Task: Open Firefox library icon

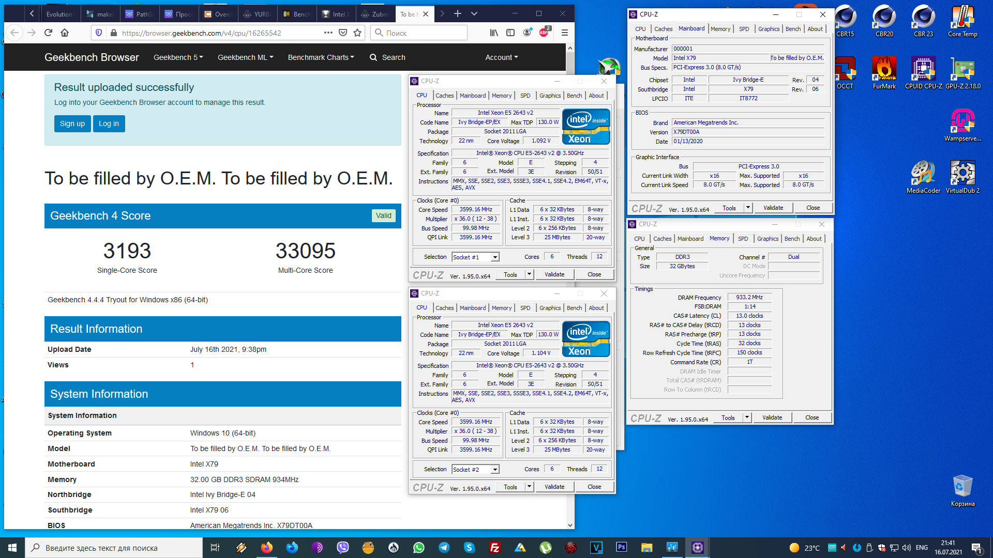Action: point(494,33)
